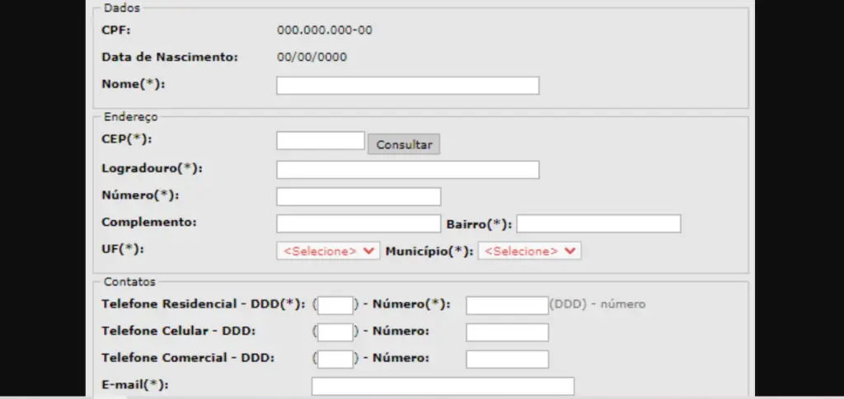Focus the Telefone Residencial Número field
The width and height of the screenshot is (844, 399).
click(507, 306)
